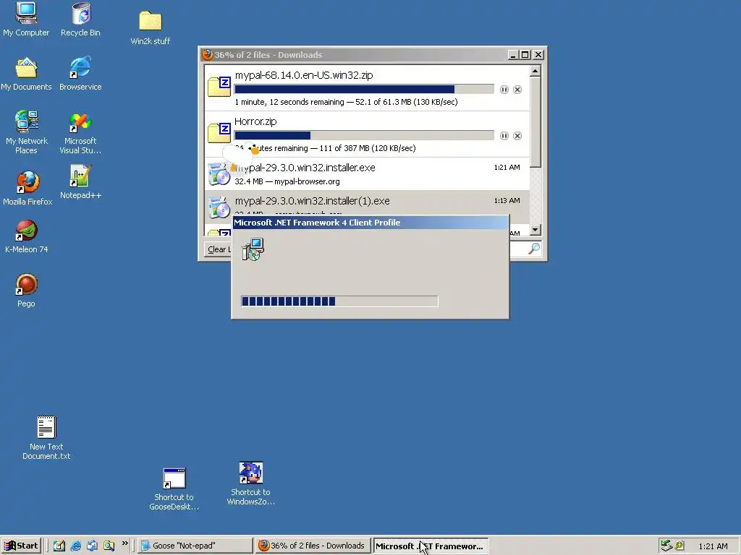741x555 pixels.
Task: Pause the Horror.zip download
Action: [x=504, y=136]
